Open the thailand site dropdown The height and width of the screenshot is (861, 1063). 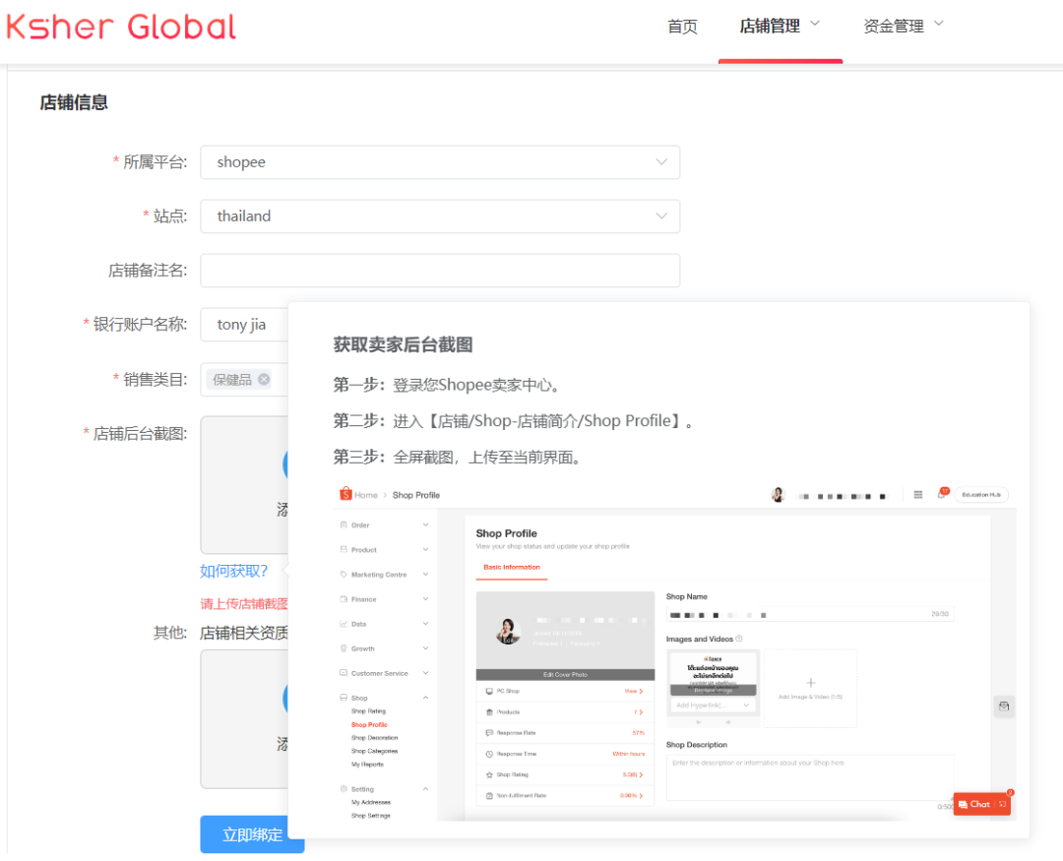tap(440, 215)
